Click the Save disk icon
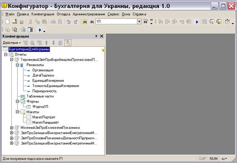The image size is (237, 163). 22,22
